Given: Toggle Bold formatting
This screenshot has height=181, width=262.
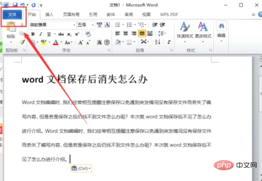Looking at the screenshot, I should [x=33, y=34].
